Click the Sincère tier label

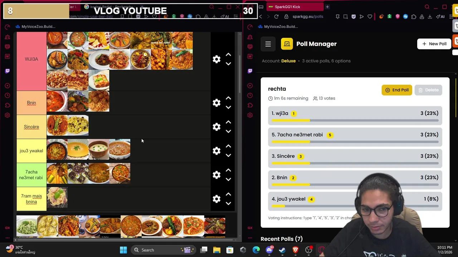coord(31,127)
